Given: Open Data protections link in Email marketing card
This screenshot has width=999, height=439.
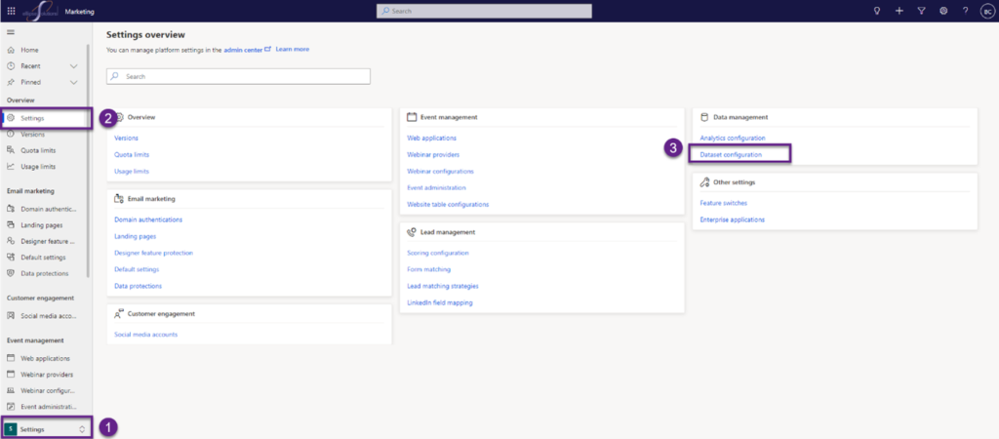Looking at the screenshot, I should [139, 286].
